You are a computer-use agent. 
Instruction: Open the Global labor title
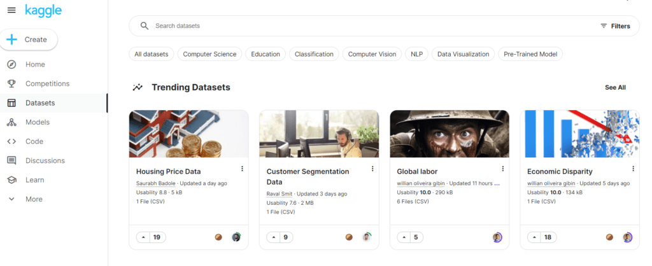click(417, 171)
